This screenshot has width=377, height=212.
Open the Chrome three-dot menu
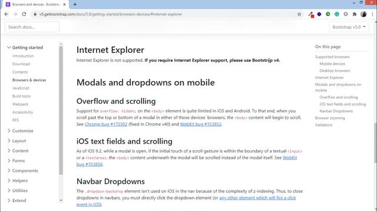click(x=372, y=14)
